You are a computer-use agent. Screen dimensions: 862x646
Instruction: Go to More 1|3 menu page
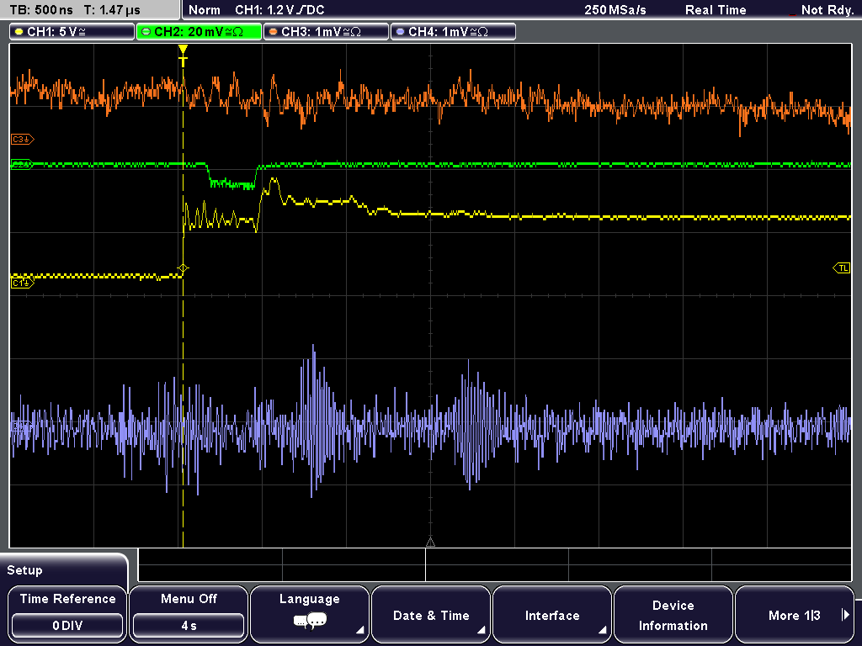coord(795,613)
